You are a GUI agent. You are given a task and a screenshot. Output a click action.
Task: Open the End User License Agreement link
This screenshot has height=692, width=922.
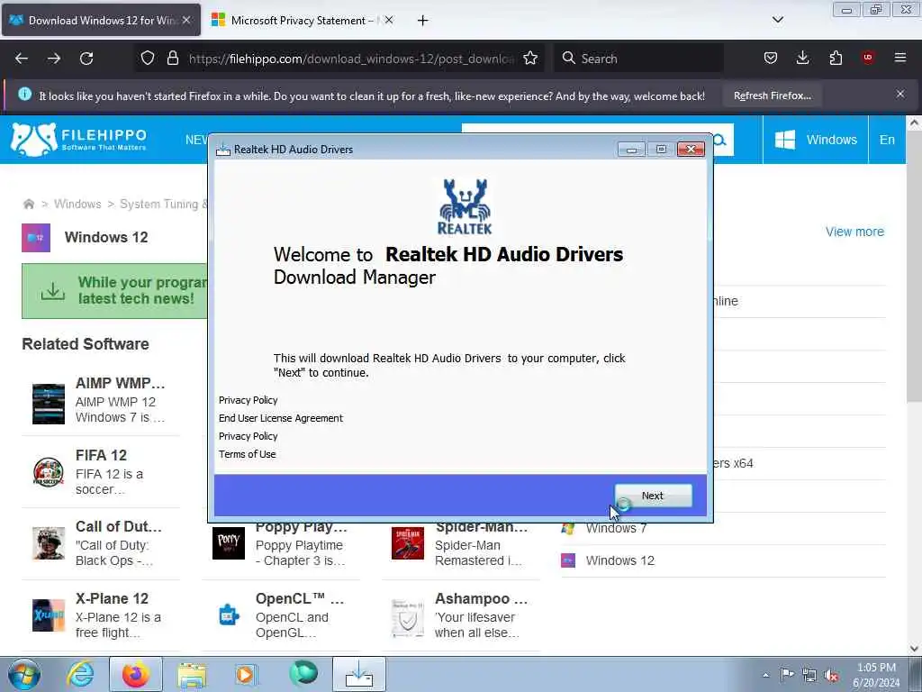[281, 418]
